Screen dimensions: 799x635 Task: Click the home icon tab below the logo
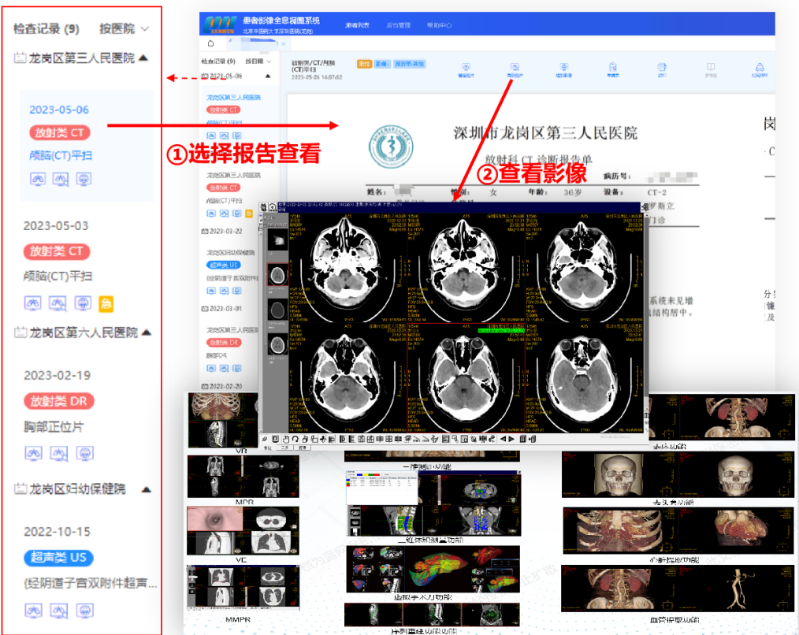click(x=210, y=43)
